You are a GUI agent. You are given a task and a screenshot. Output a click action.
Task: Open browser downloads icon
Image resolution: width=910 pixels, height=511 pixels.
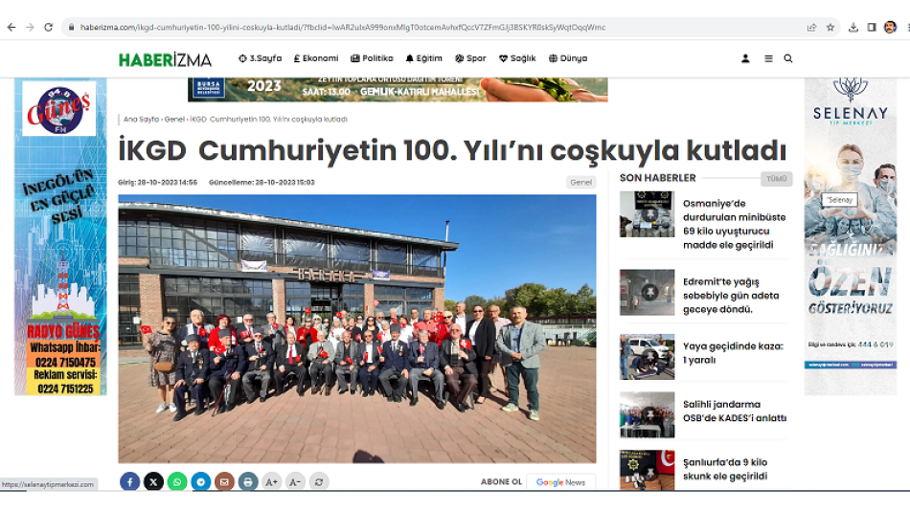(853, 27)
